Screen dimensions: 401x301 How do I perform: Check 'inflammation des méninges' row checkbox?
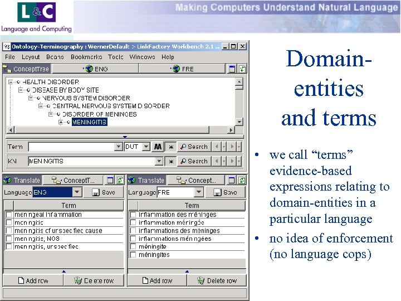(133, 215)
